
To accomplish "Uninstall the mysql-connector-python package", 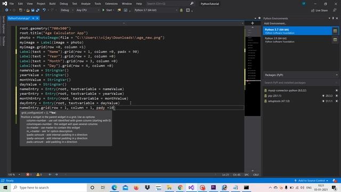I will (x=337, y=90).
